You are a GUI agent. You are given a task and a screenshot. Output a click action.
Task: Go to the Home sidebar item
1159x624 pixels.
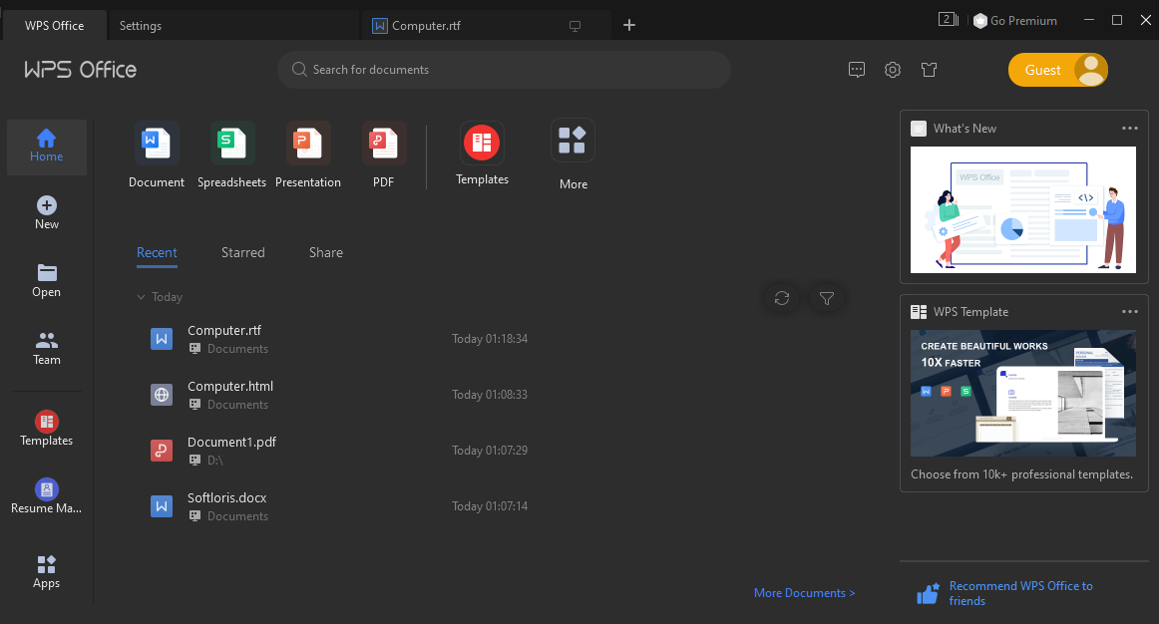click(47, 147)
